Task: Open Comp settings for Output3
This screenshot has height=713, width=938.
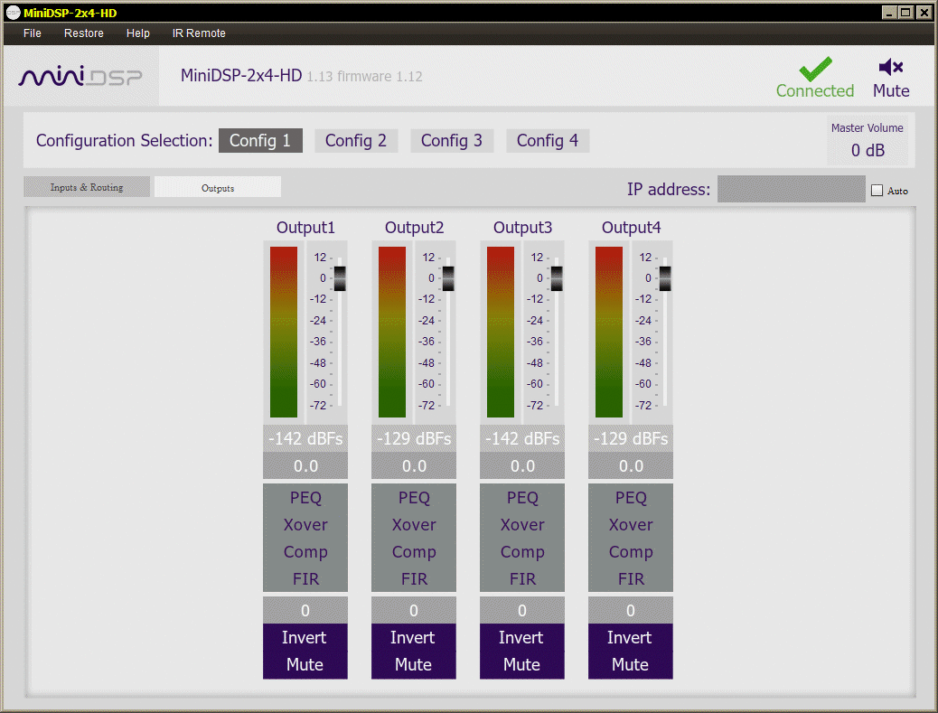Action: (x=521, y=552)
